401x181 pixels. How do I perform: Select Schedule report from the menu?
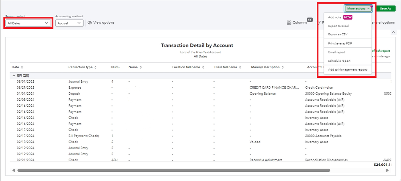tap(339, 61)
